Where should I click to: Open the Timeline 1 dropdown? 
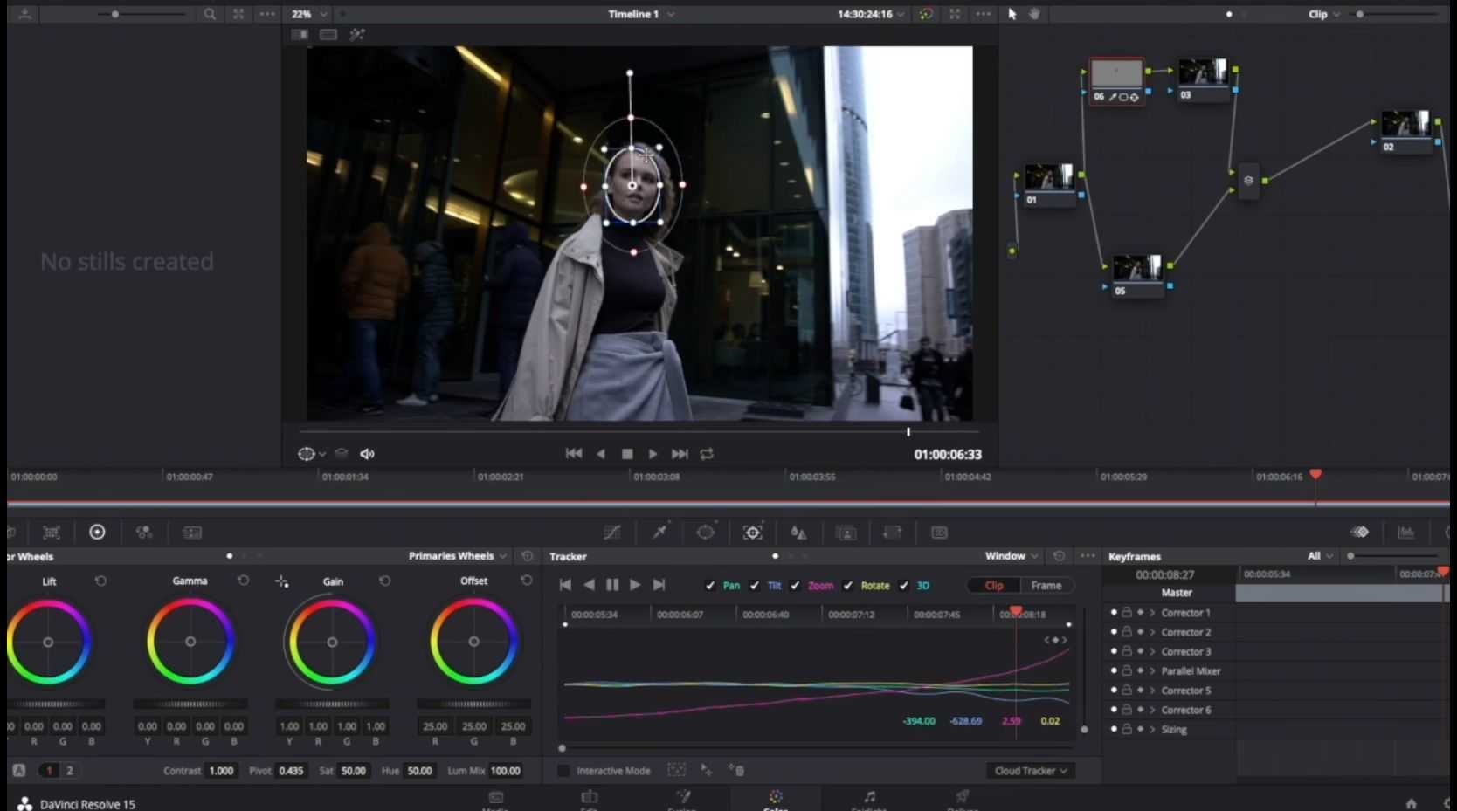[x=642, y=14]
